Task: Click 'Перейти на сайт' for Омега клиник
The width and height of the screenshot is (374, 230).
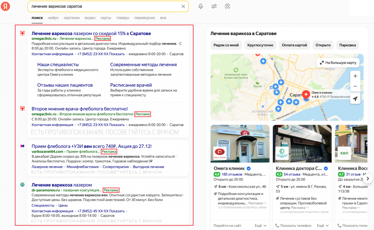Action: coord(227,226)
